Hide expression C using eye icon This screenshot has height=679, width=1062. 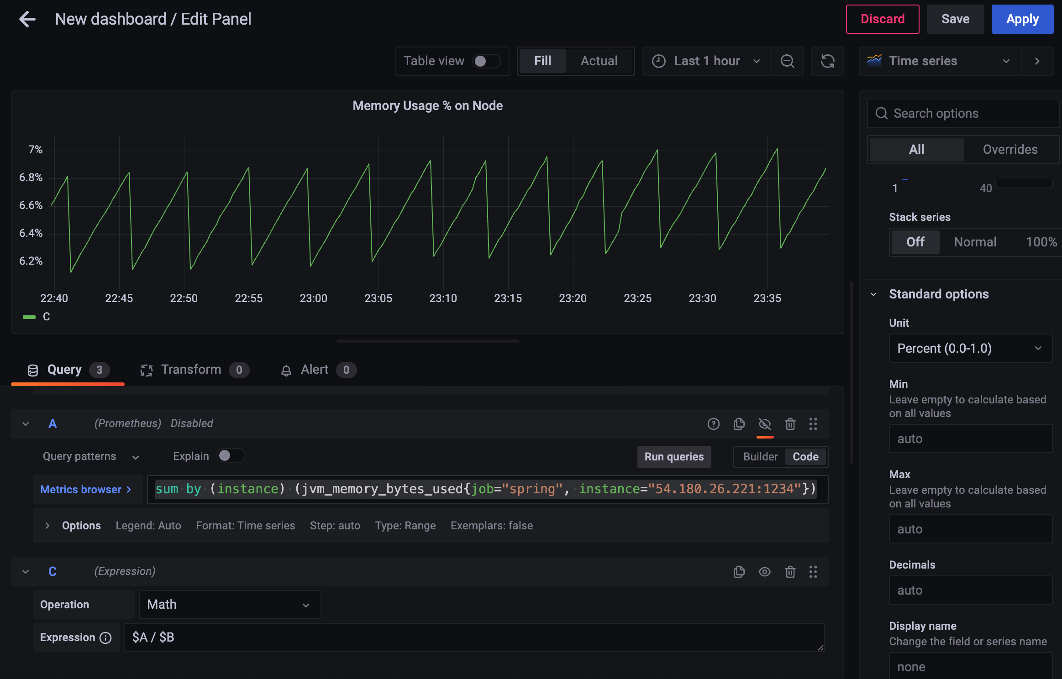[x=764, y=572]
